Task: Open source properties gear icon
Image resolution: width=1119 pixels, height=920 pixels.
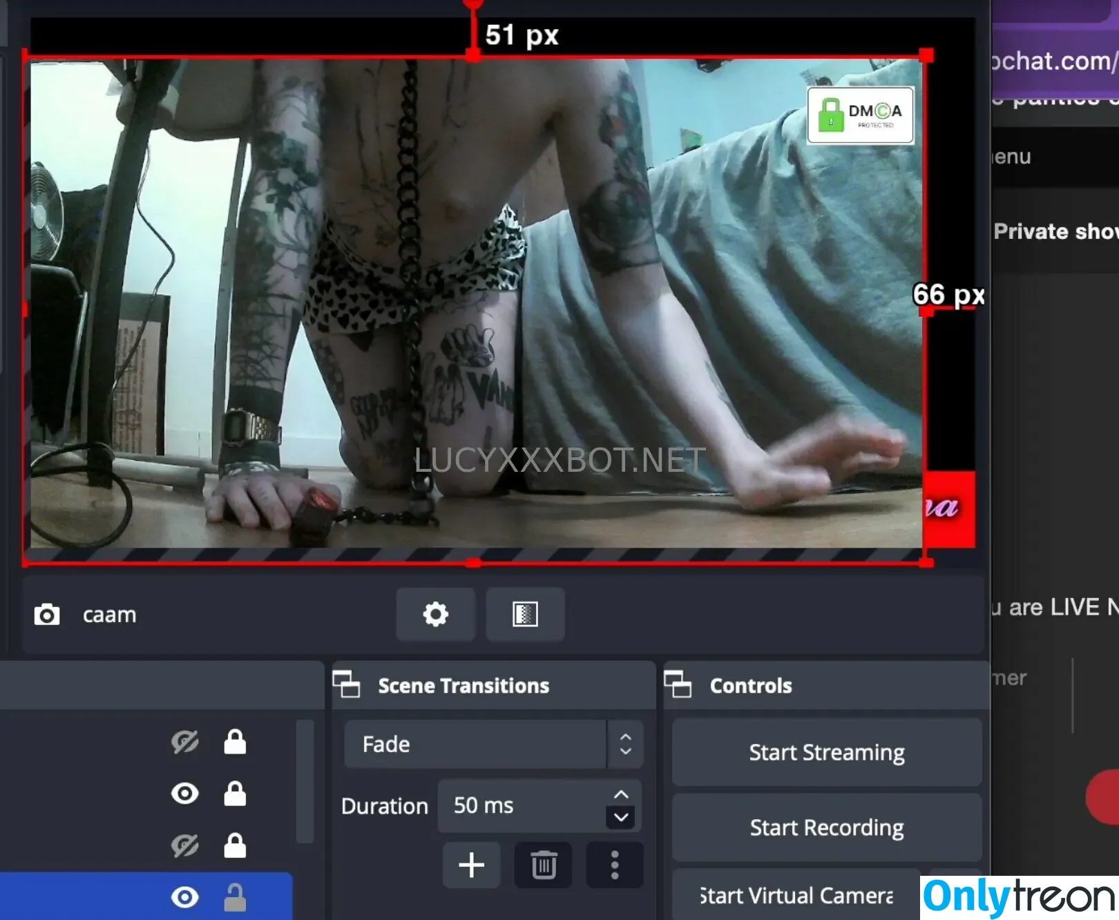Action: (x=435, y=614)
